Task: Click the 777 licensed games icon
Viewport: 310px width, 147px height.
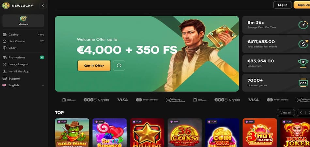Action: tap(303, 83)
